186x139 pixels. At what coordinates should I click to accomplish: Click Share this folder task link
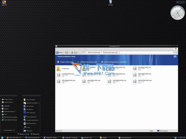coord(114,62)
